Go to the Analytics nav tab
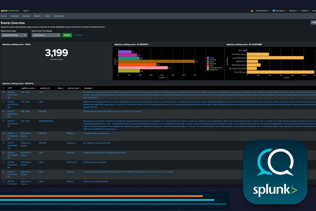316x211 pixels. pos(14,16)
